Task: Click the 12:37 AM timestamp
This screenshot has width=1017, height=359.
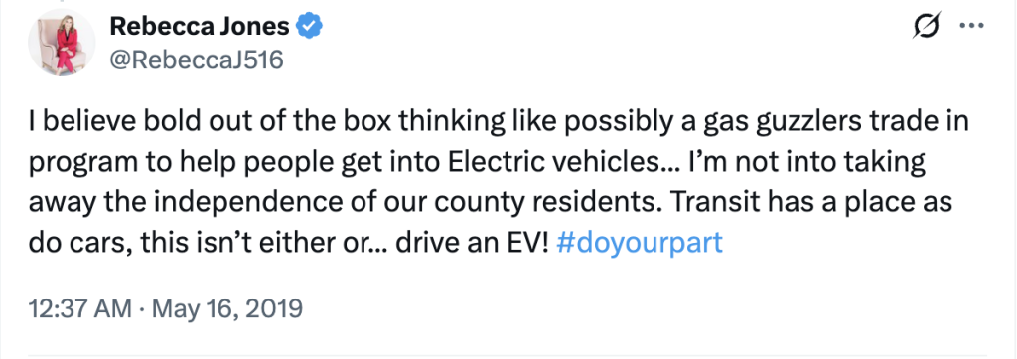Action: coord(80,307)
